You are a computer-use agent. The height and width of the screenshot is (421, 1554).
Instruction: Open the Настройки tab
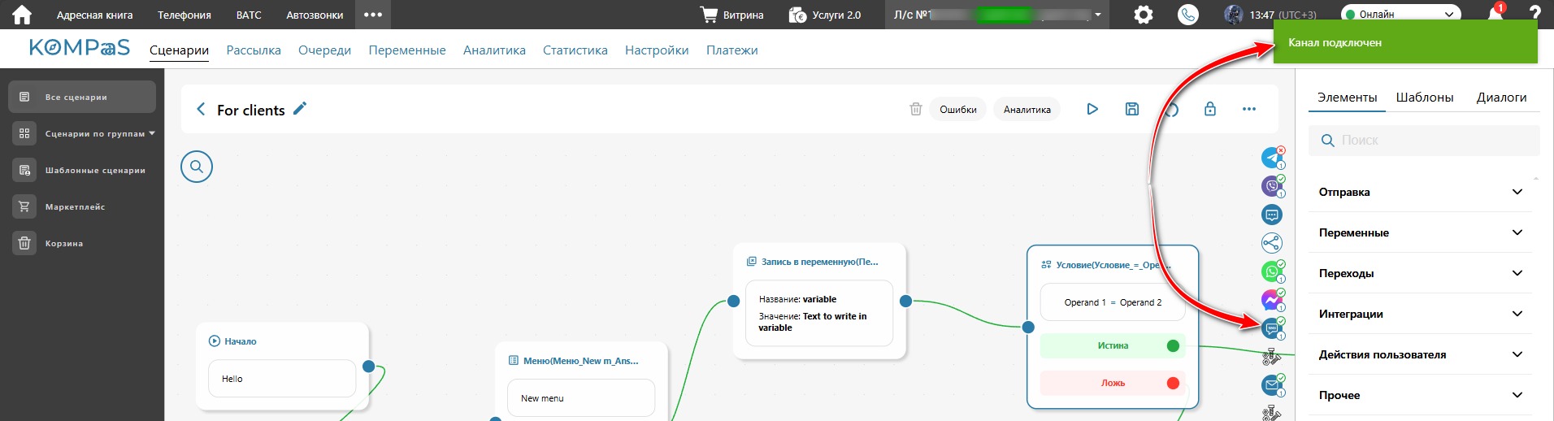click(x=657, y=50)
